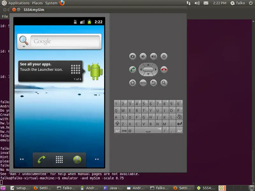Click the DEL key on the emulator keyboard

[x=179, y=117]
